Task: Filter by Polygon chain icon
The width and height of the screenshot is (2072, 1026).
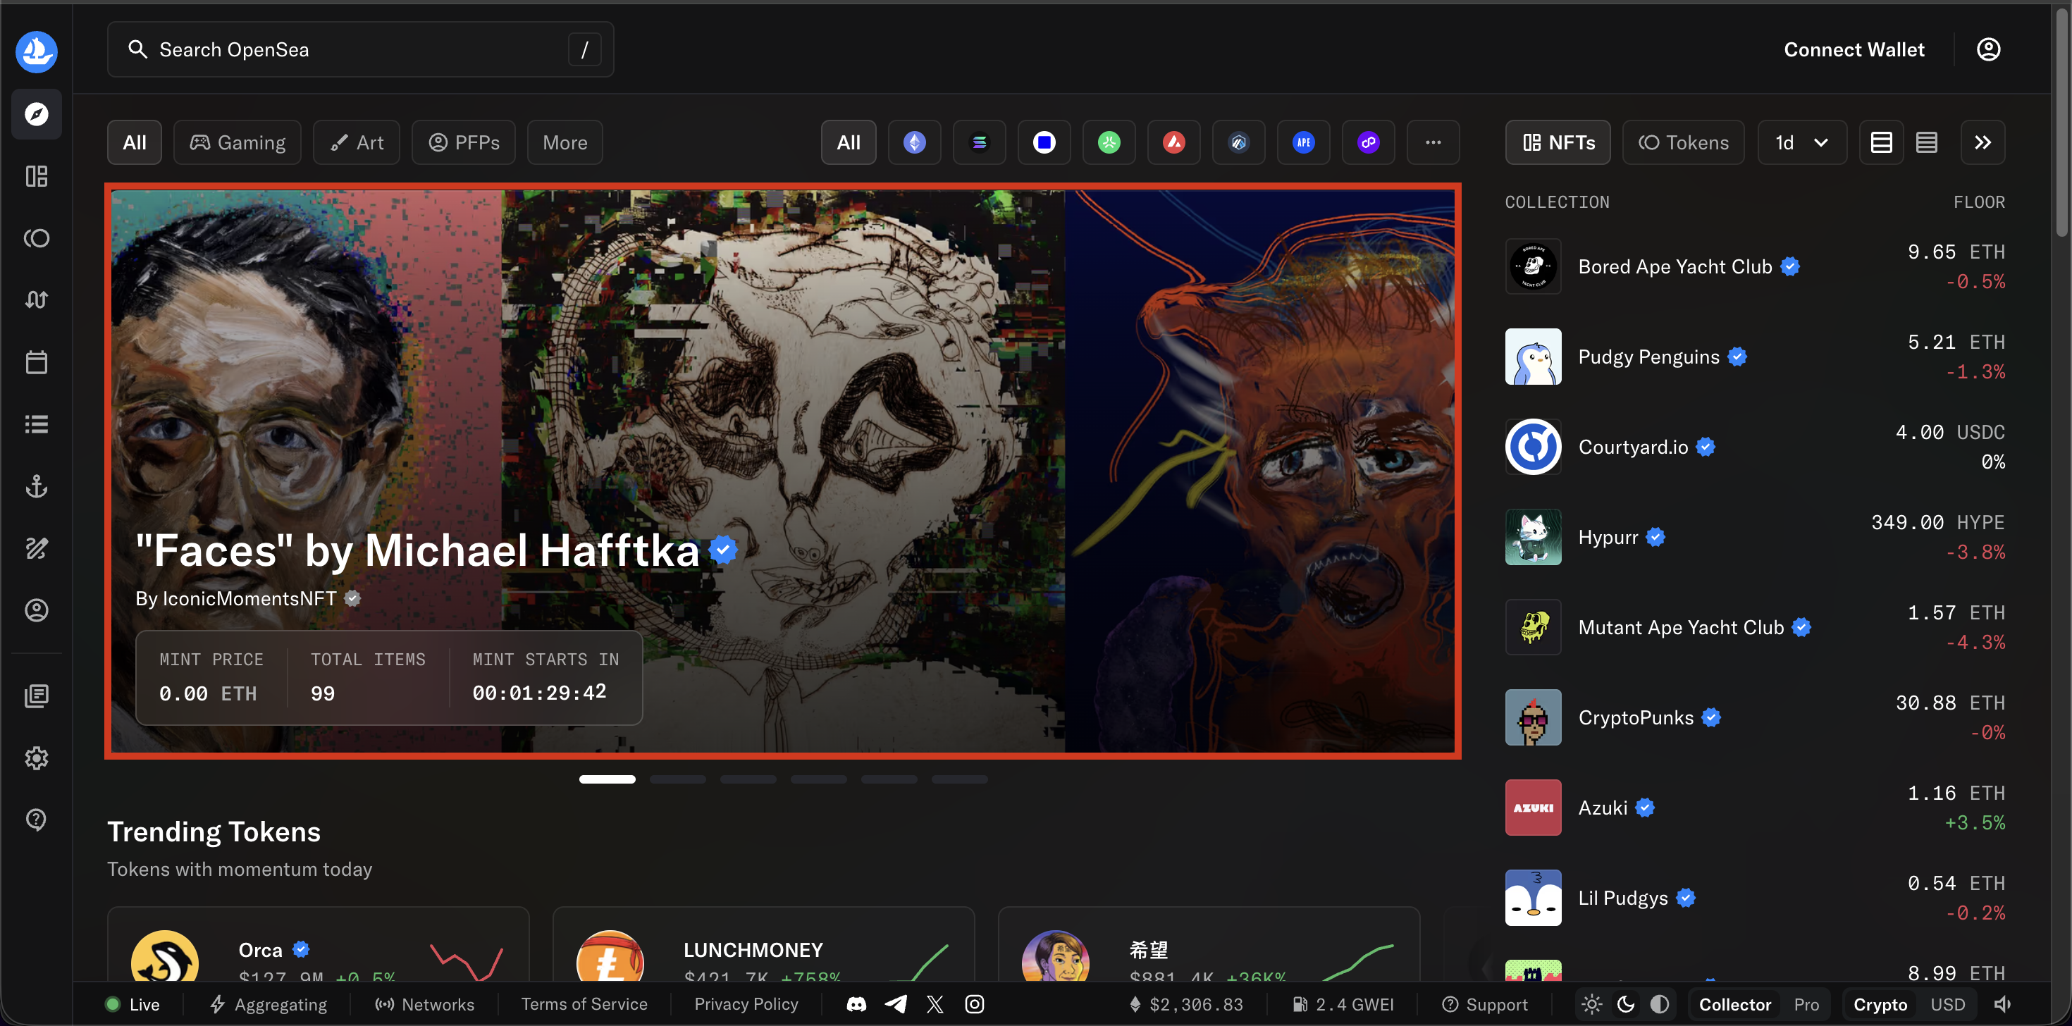Action: point(1368,142)
